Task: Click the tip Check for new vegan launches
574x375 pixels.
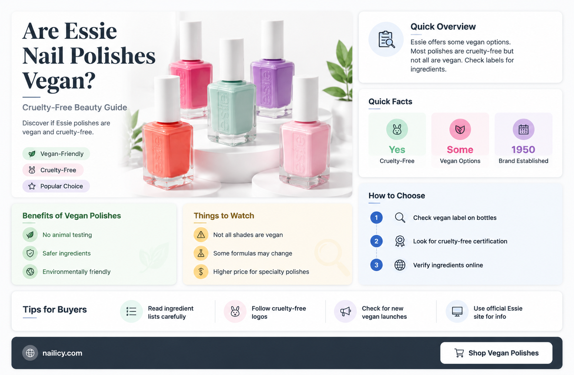Action: tap(384, 312)
